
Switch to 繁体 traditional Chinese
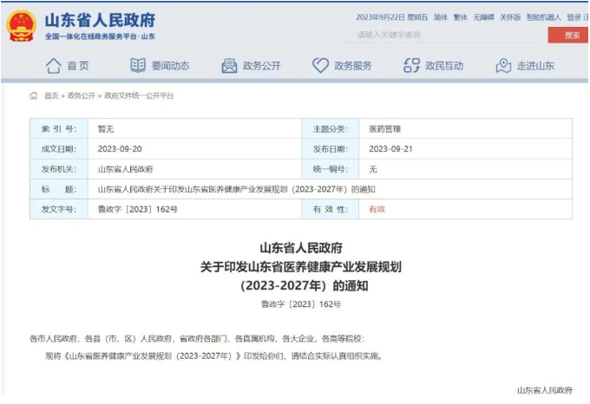click(460, 17)
